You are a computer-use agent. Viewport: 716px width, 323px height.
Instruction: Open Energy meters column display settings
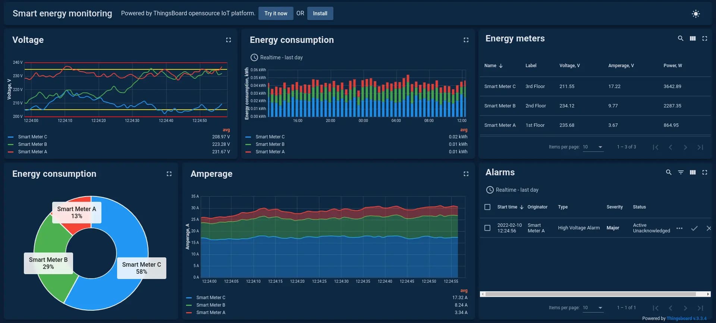[x=693, y=38]
